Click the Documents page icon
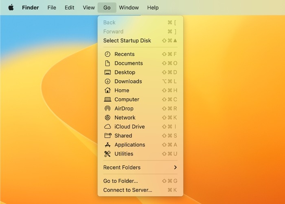 pos(107,63)
